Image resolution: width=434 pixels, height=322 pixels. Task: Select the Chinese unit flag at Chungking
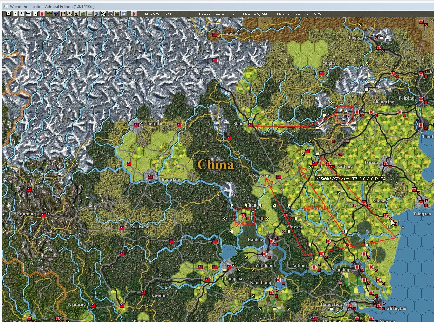pos(150,177)
